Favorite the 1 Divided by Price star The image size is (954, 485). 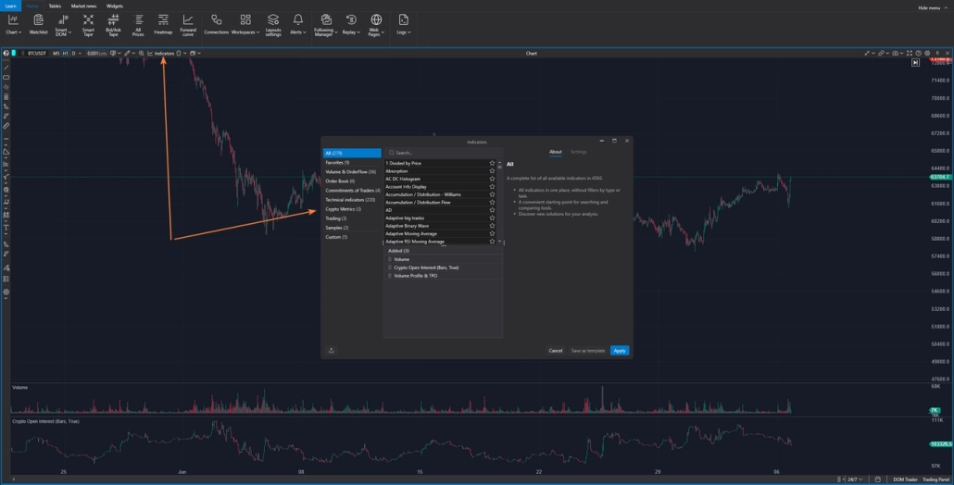492,163
